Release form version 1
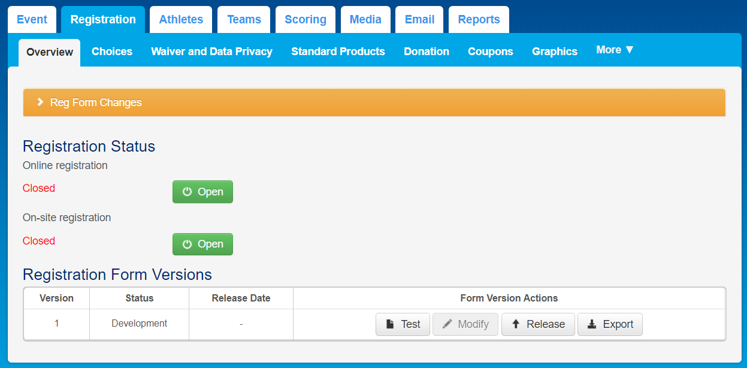 [x=538, y=324]
